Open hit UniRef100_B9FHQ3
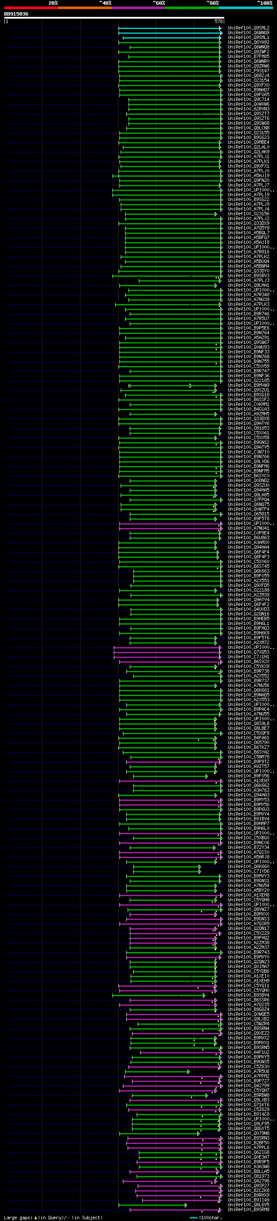This screenshot has height=1221, width=277. point(248,628)
